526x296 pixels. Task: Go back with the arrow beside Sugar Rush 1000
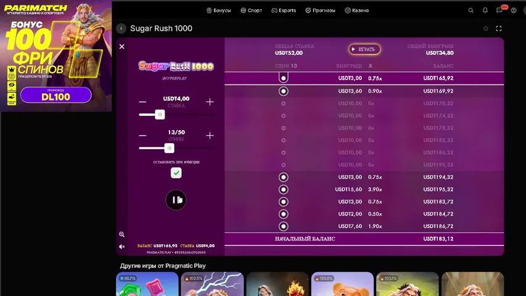[x=121, y=28]
